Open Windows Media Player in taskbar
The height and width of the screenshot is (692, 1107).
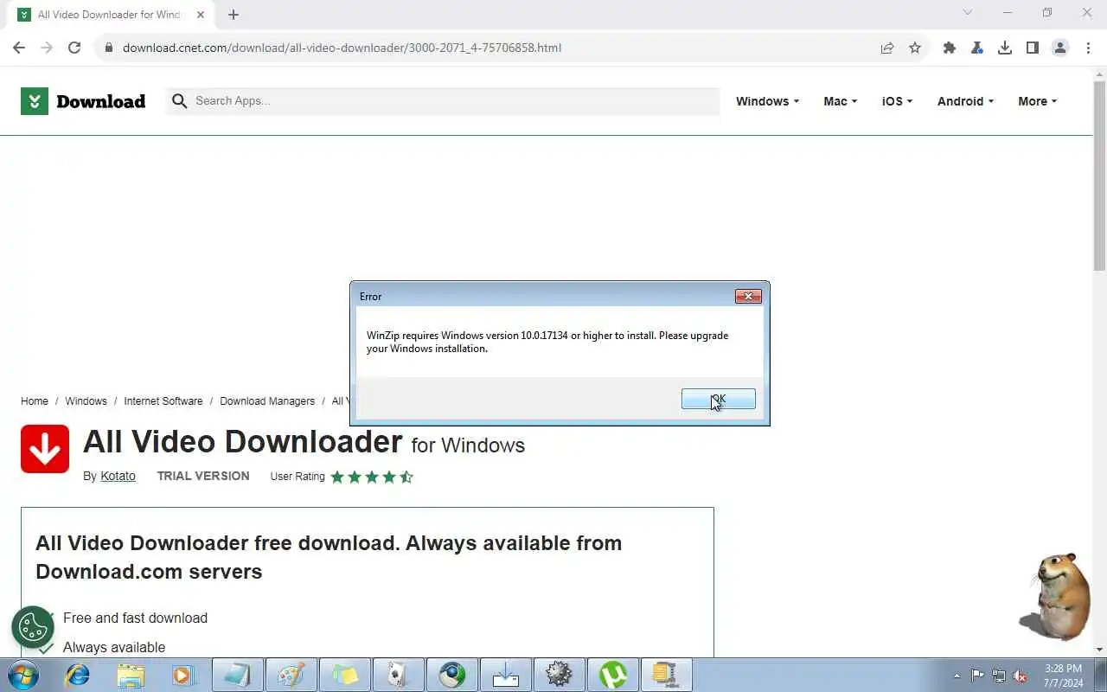(x=183, y=675)
